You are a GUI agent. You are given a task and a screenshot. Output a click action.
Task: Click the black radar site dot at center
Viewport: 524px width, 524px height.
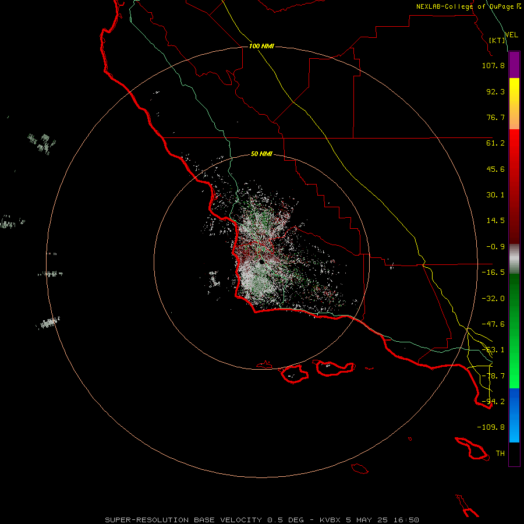[x=261, y=261]
